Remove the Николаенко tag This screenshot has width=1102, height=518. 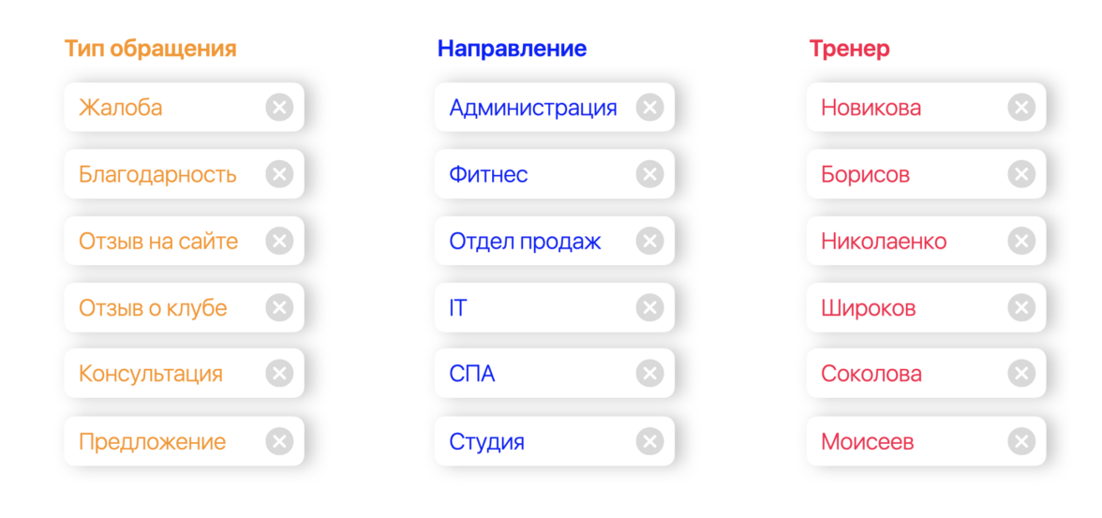click(1021, 242)
